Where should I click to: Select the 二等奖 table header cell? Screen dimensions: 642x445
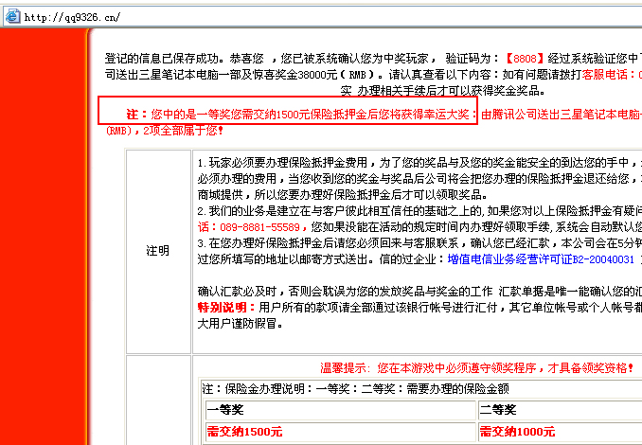click(497, 409)
